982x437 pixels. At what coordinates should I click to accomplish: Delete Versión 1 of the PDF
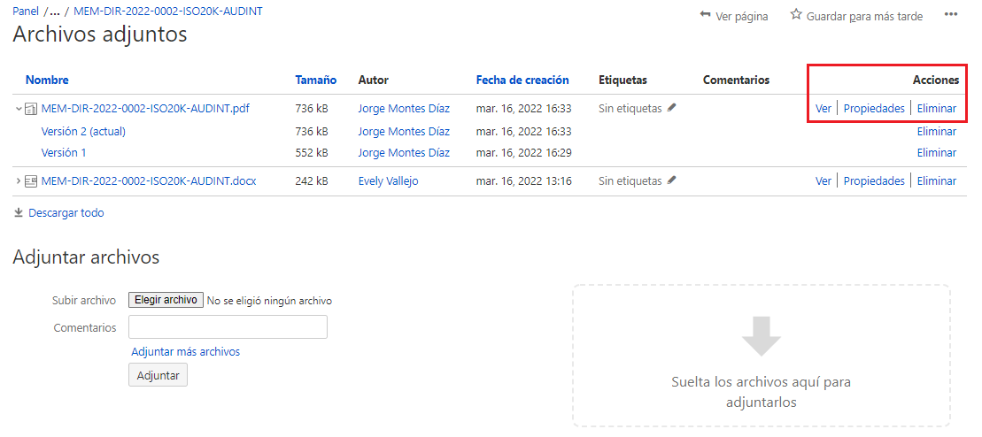pyautogui.click(x=936, y=153)
